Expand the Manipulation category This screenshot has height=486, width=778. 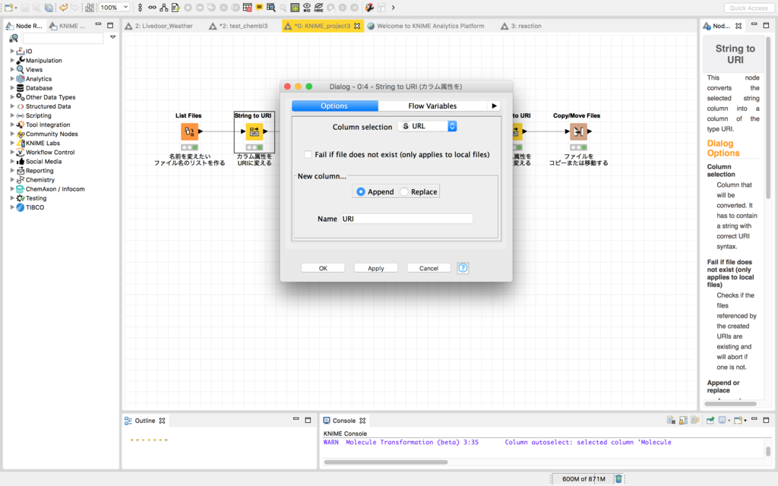coord(12,60)
